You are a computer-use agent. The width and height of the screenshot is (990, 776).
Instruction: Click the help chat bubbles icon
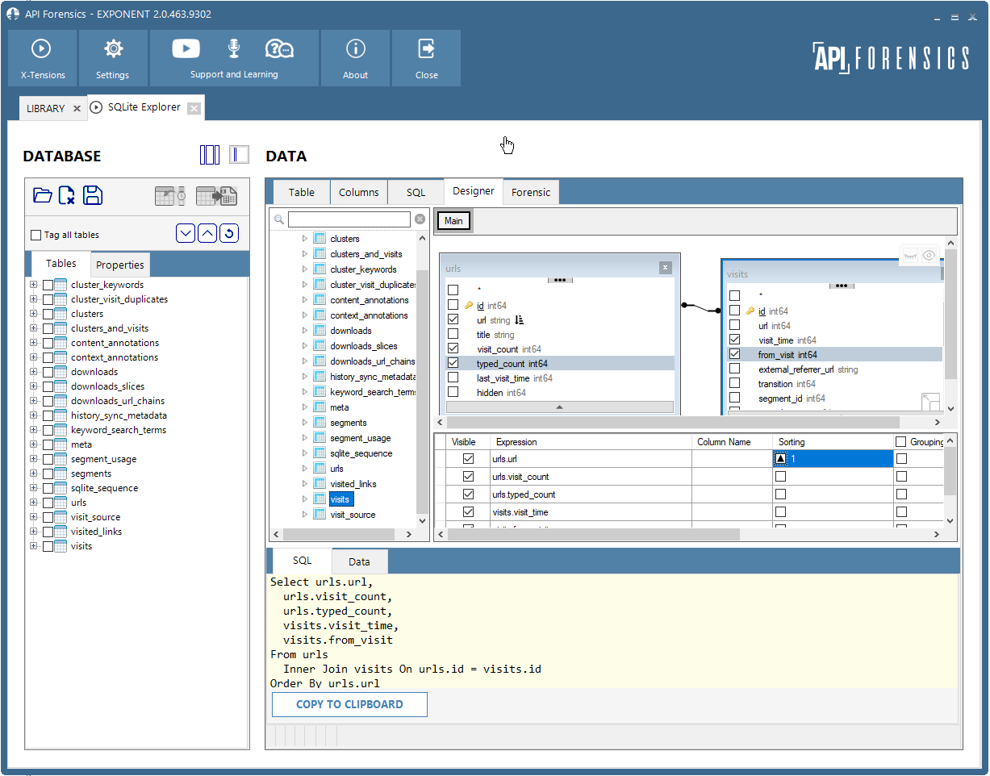[279, 48]
